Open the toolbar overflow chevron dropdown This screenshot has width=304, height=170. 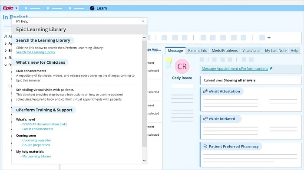pyautogui.click(x=269, y=38)
